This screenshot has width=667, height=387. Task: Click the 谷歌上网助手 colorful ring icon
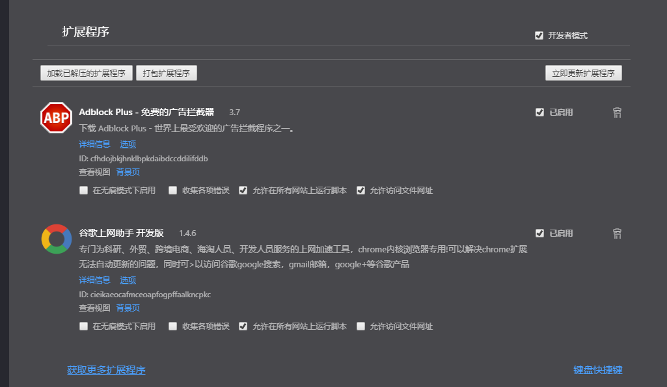[56, 239]
